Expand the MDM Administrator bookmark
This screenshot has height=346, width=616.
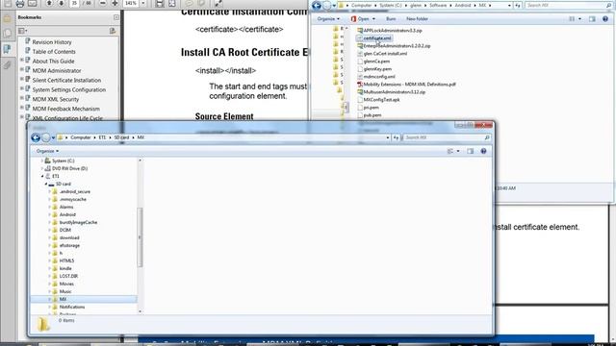coord(22,70)
